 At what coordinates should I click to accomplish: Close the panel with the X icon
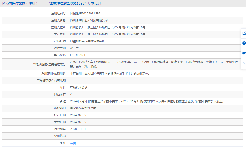[x=244, y=63]
